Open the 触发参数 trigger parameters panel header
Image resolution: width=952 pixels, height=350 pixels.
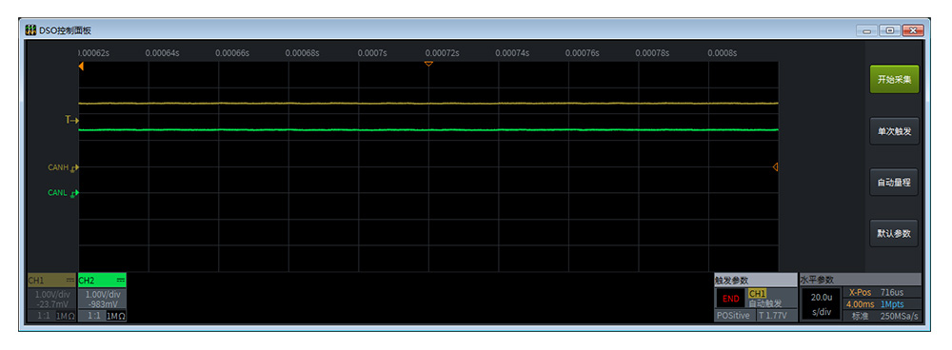coord(755,281)
